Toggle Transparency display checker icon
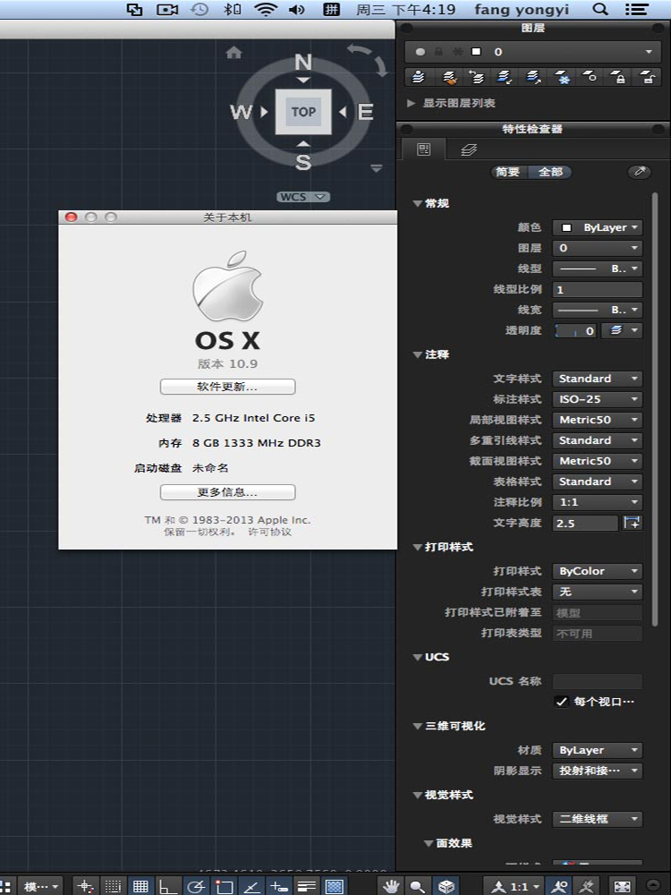The width and height of the screenshot is (671, 895). point(335,886)
